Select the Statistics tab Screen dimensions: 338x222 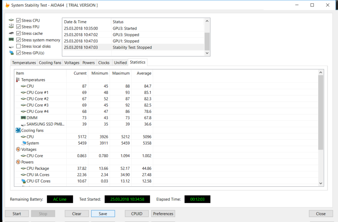(137, 62)
